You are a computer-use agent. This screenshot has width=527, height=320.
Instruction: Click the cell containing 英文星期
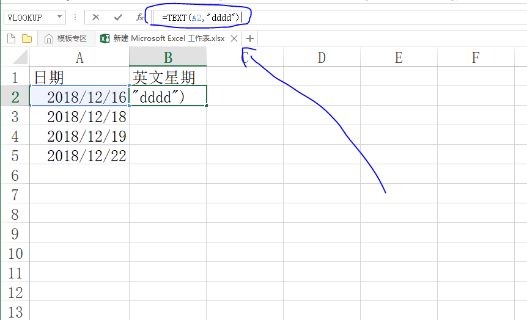tap(168, 77)
